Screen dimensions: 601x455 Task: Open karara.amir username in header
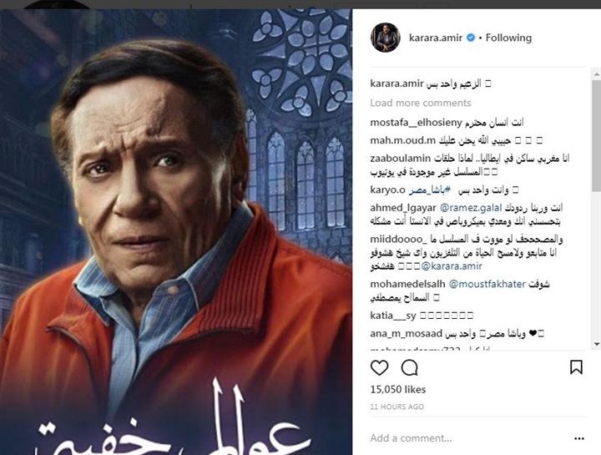coord(436,38)
